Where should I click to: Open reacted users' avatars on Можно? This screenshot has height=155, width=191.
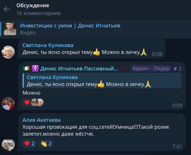point(37,102)
